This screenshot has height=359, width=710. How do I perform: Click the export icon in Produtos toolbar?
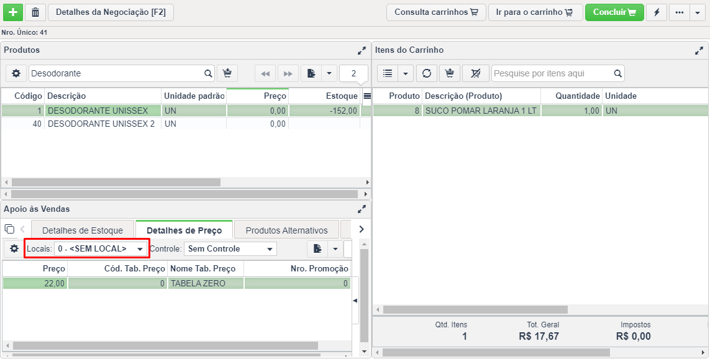point(311,73)
